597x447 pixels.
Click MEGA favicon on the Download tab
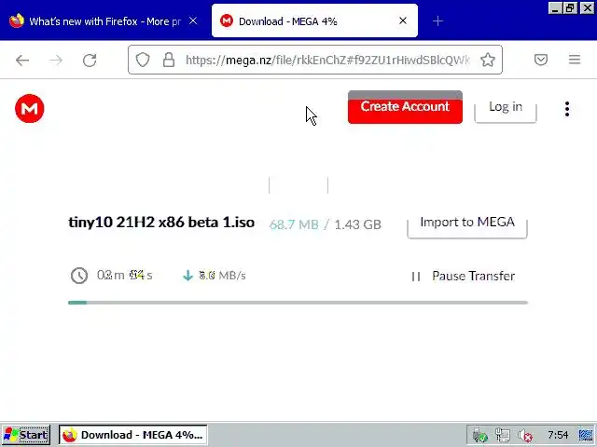(x=227, y=20)
